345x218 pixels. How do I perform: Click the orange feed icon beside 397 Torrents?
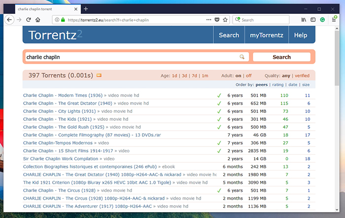pyautogui.click(x=99, y=75)
